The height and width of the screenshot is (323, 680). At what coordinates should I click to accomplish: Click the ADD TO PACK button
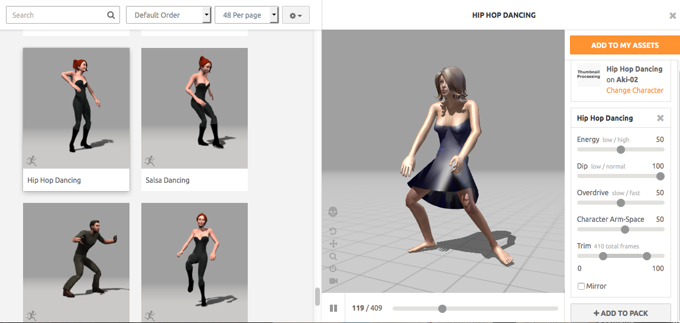click(621, 313)
